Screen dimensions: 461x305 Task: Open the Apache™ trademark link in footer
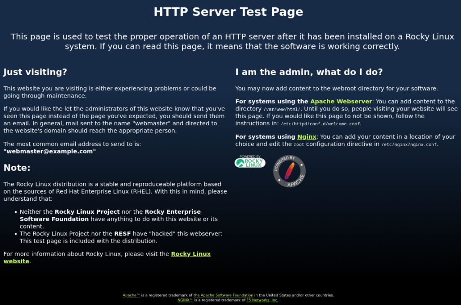(x=131, y=295)
